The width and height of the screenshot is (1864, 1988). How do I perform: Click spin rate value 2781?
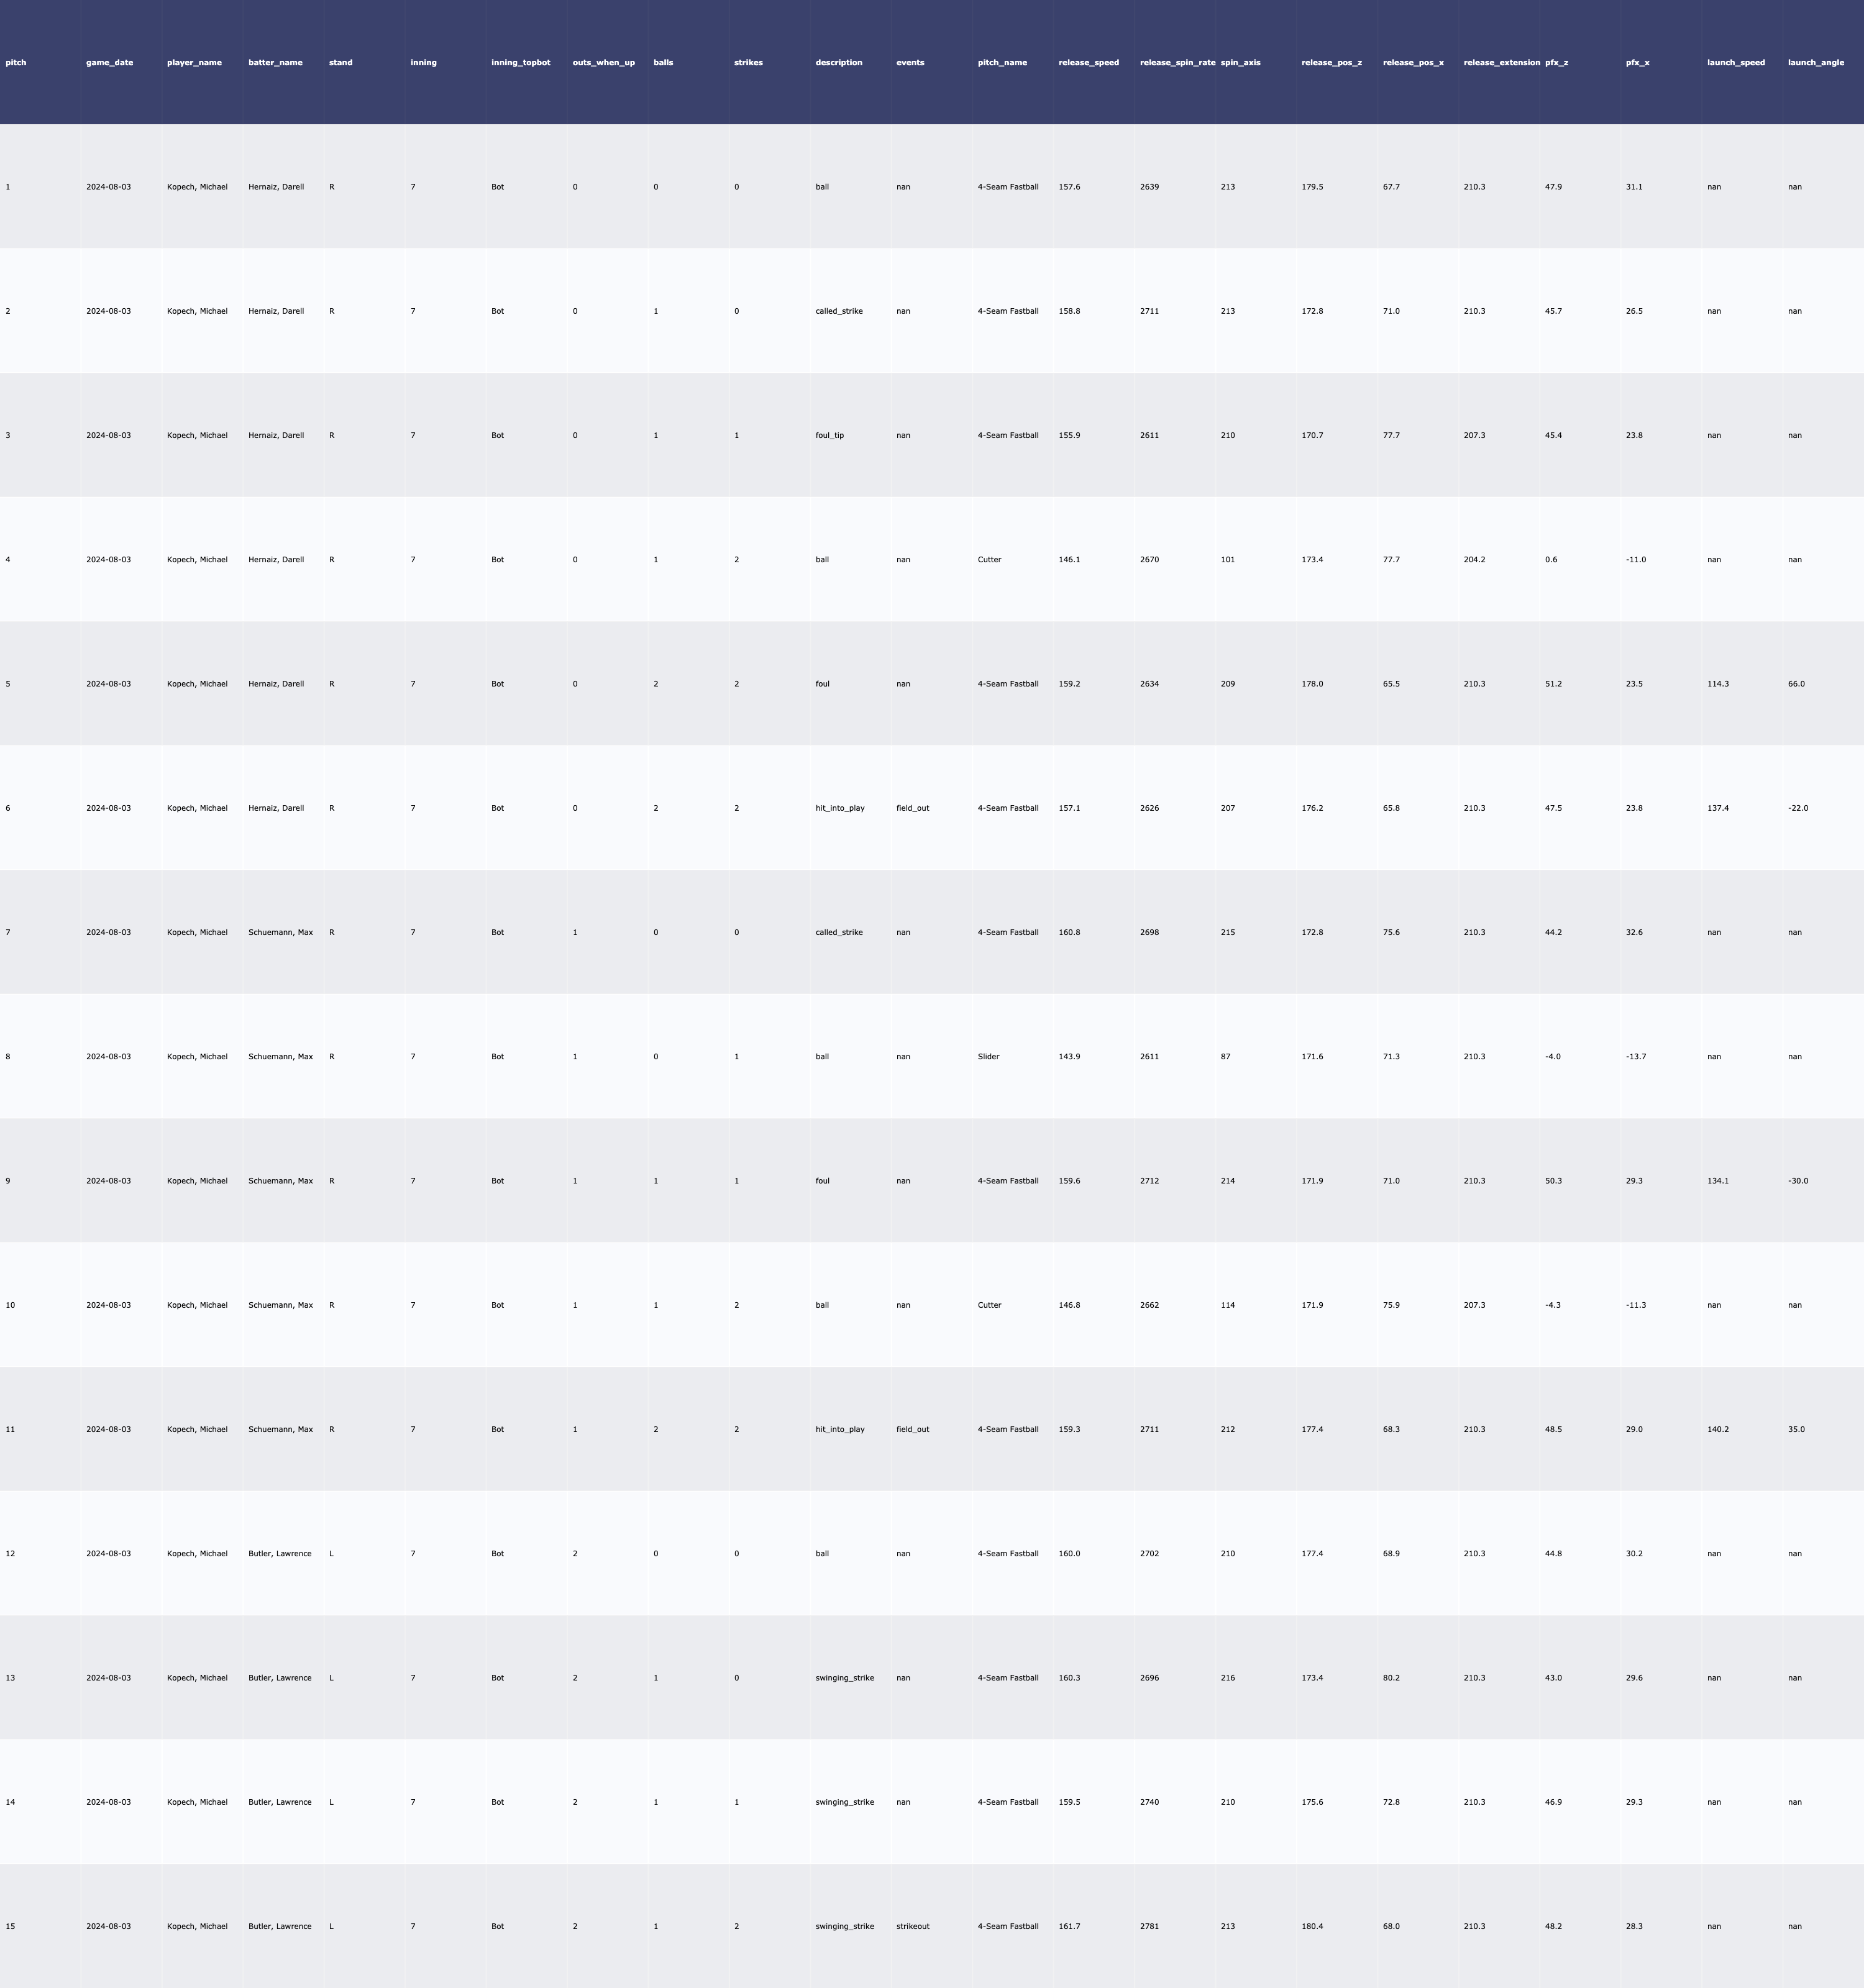tap(1149, 1926)
